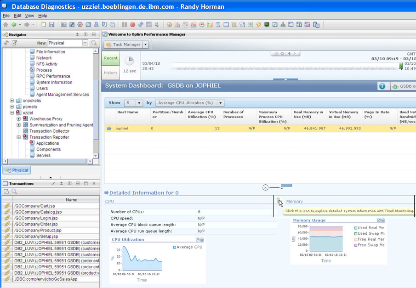Click the blue information icon
Viewport: 416px width, 288px height.
pos(382,86)
